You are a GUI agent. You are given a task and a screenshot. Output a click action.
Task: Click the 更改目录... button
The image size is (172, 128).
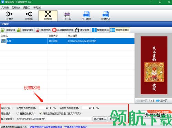point(100,119)
